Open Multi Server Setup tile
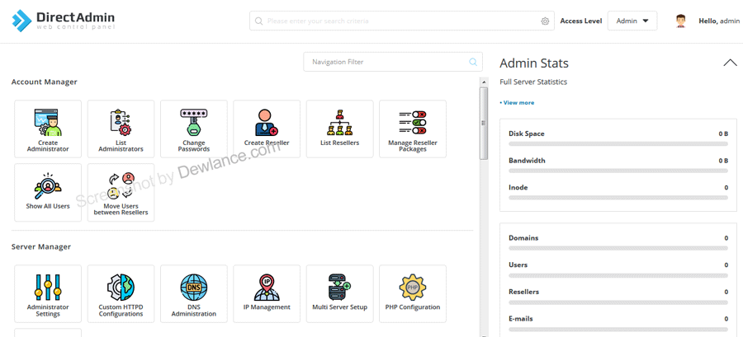 [x=340, y=293]
